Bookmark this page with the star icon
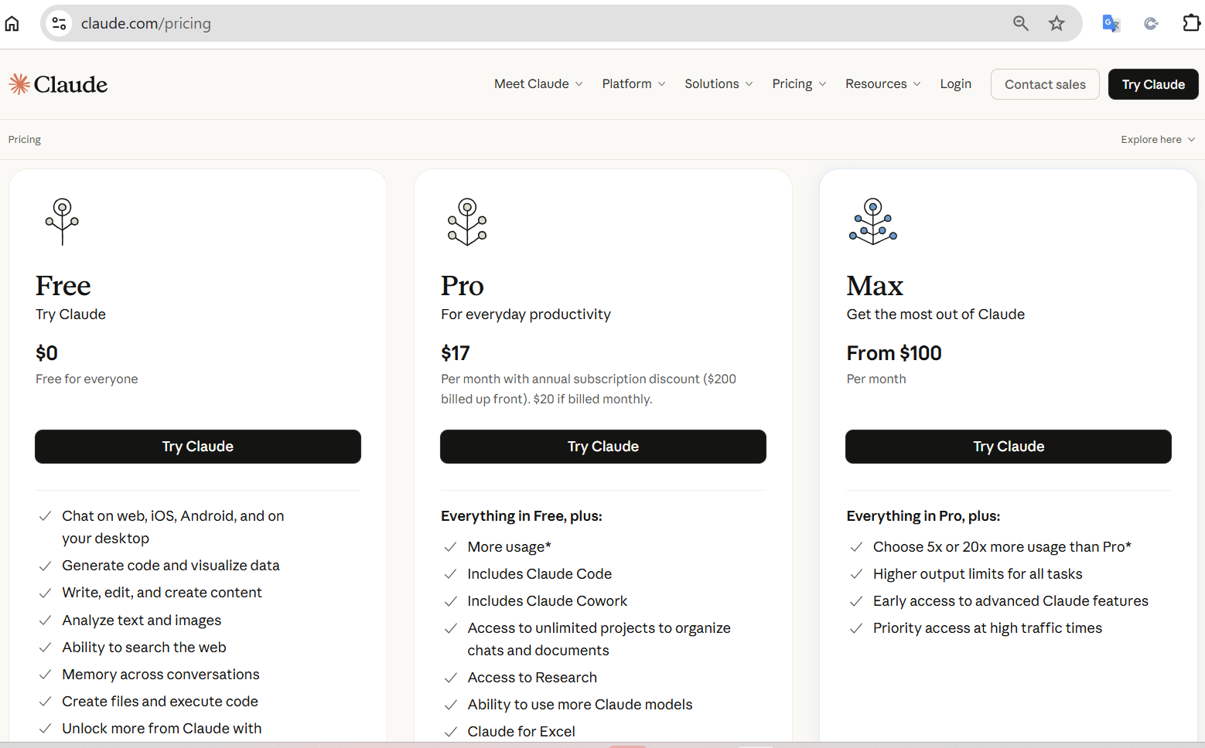Viewport: 1205px width, 748px height. pos(1057,23)
